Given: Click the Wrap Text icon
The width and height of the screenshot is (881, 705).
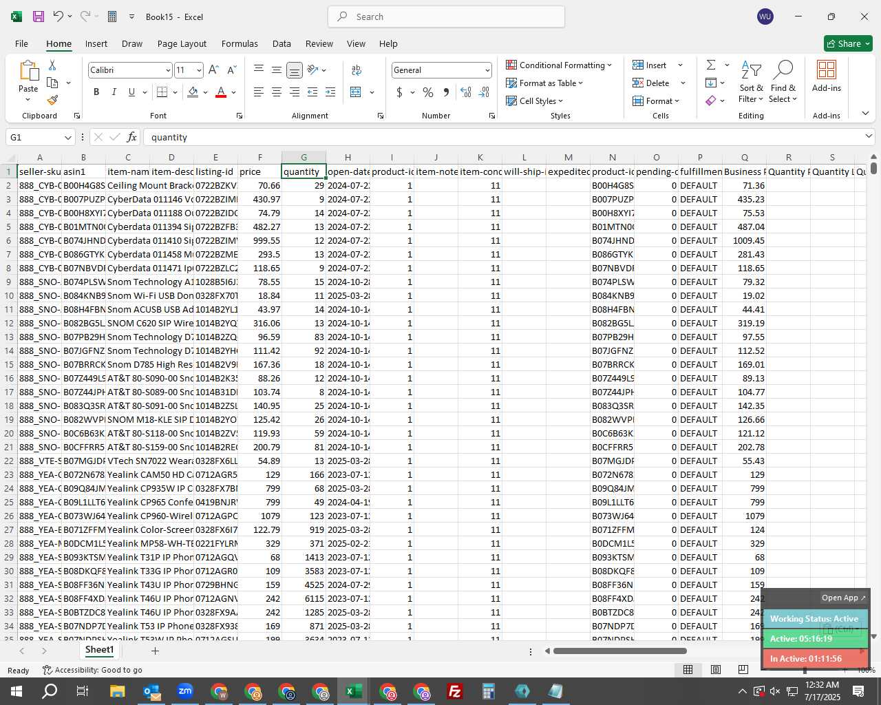Looking at the screenshot, I should point(357,70).
